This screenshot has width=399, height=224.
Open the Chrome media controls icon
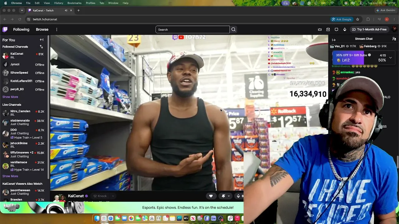pos(379,19)
